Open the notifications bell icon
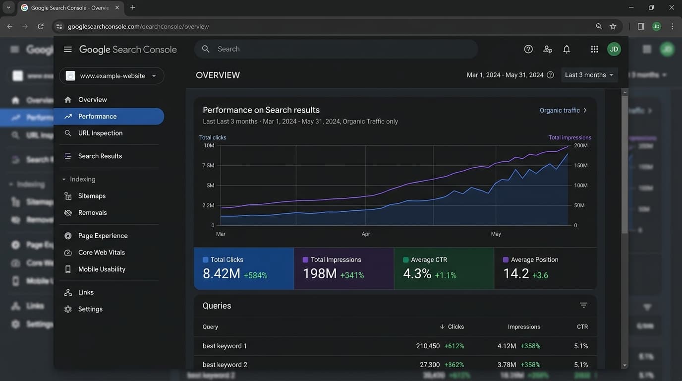 567,49
